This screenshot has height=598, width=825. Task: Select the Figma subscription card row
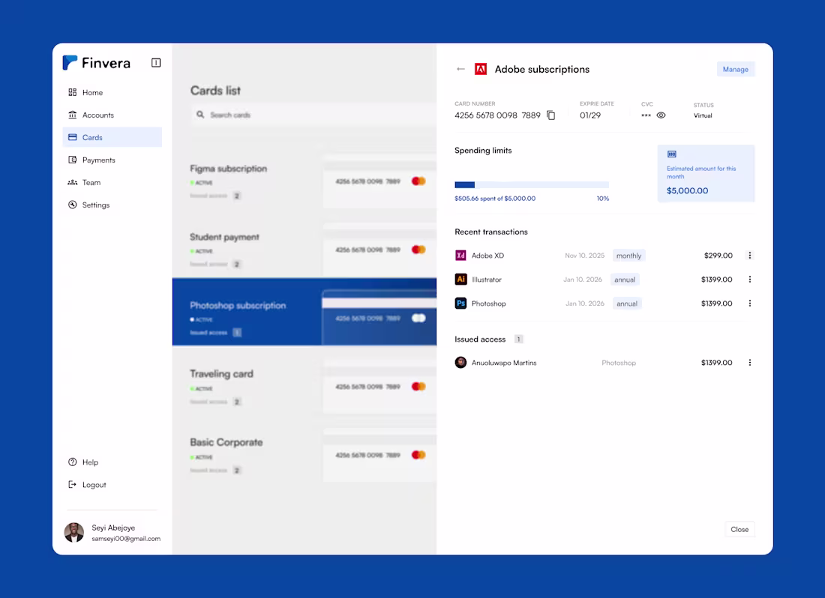[304, 181]
